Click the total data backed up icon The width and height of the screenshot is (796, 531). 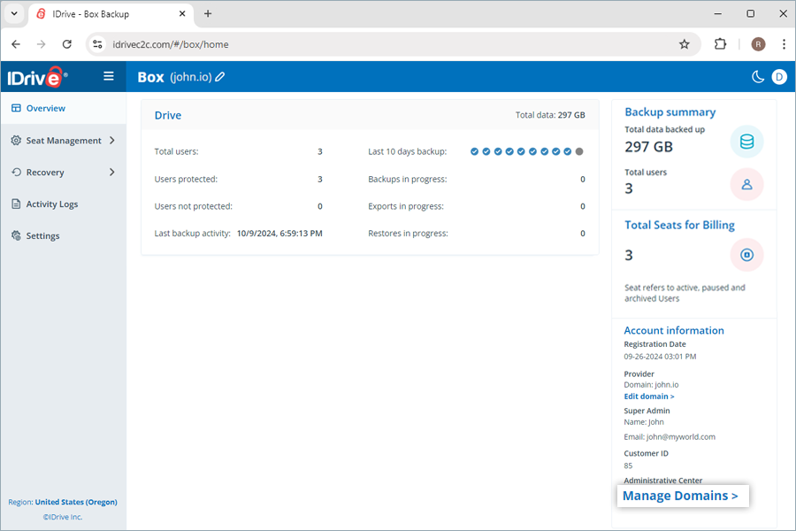point(746,142)
